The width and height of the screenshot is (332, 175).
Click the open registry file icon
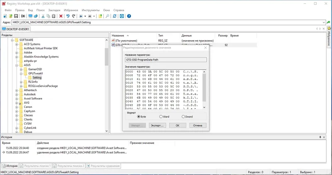[x=11, y=16]
